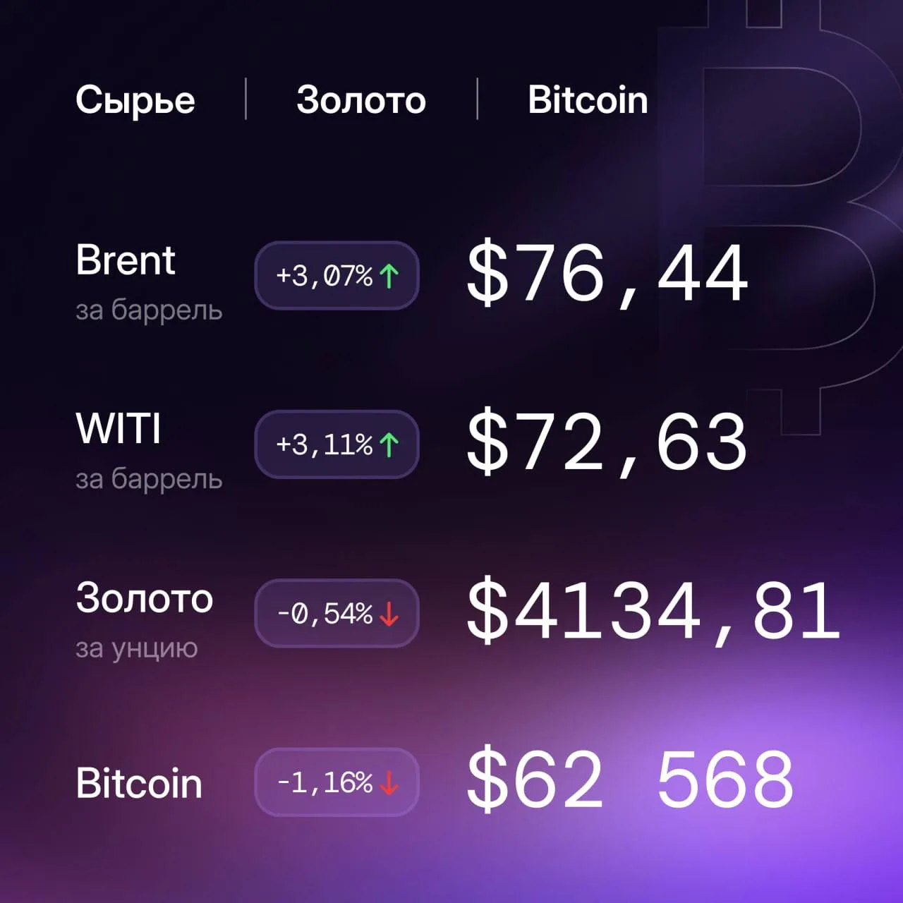Switch to the Золото tab
Screen dimensions: 903x903
click(361, 99)
